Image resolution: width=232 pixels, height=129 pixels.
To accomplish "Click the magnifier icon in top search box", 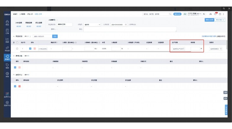I will (x=170, y=14).
